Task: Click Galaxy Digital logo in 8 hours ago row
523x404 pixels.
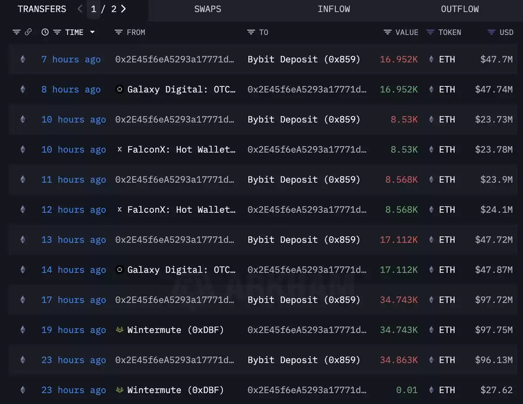Action: tap(120, 89)
